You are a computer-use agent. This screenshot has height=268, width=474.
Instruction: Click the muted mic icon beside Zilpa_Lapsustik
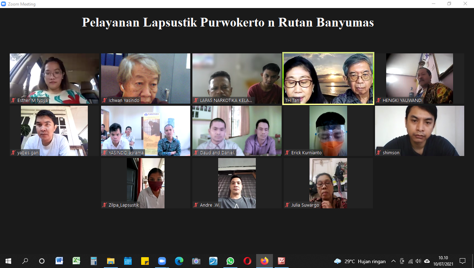[x=105, y=205]
